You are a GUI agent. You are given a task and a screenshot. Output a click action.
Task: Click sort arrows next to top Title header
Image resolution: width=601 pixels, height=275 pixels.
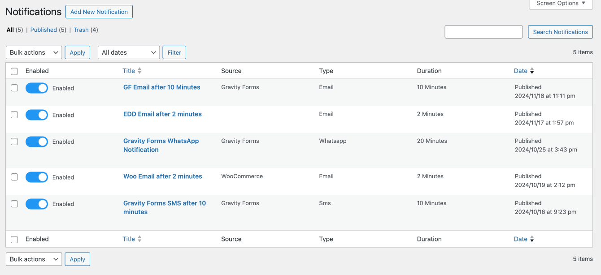(139, 71)
